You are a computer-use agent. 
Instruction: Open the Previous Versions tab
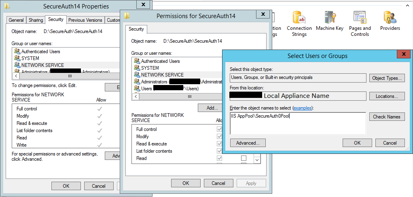85,20
